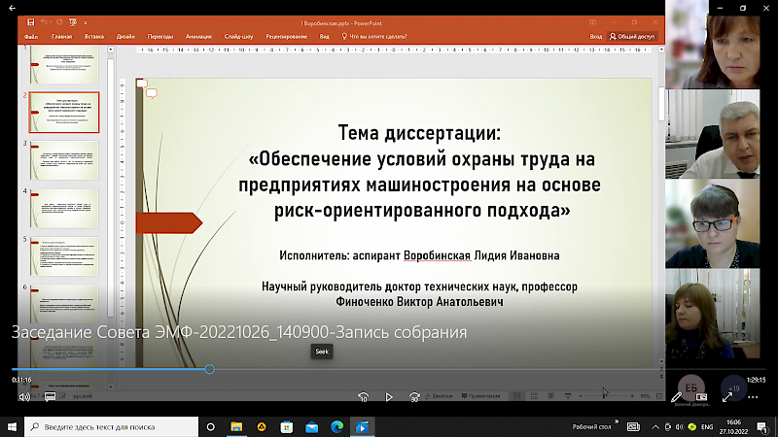Open the Вставка ribbon tab

click(94, 36)
